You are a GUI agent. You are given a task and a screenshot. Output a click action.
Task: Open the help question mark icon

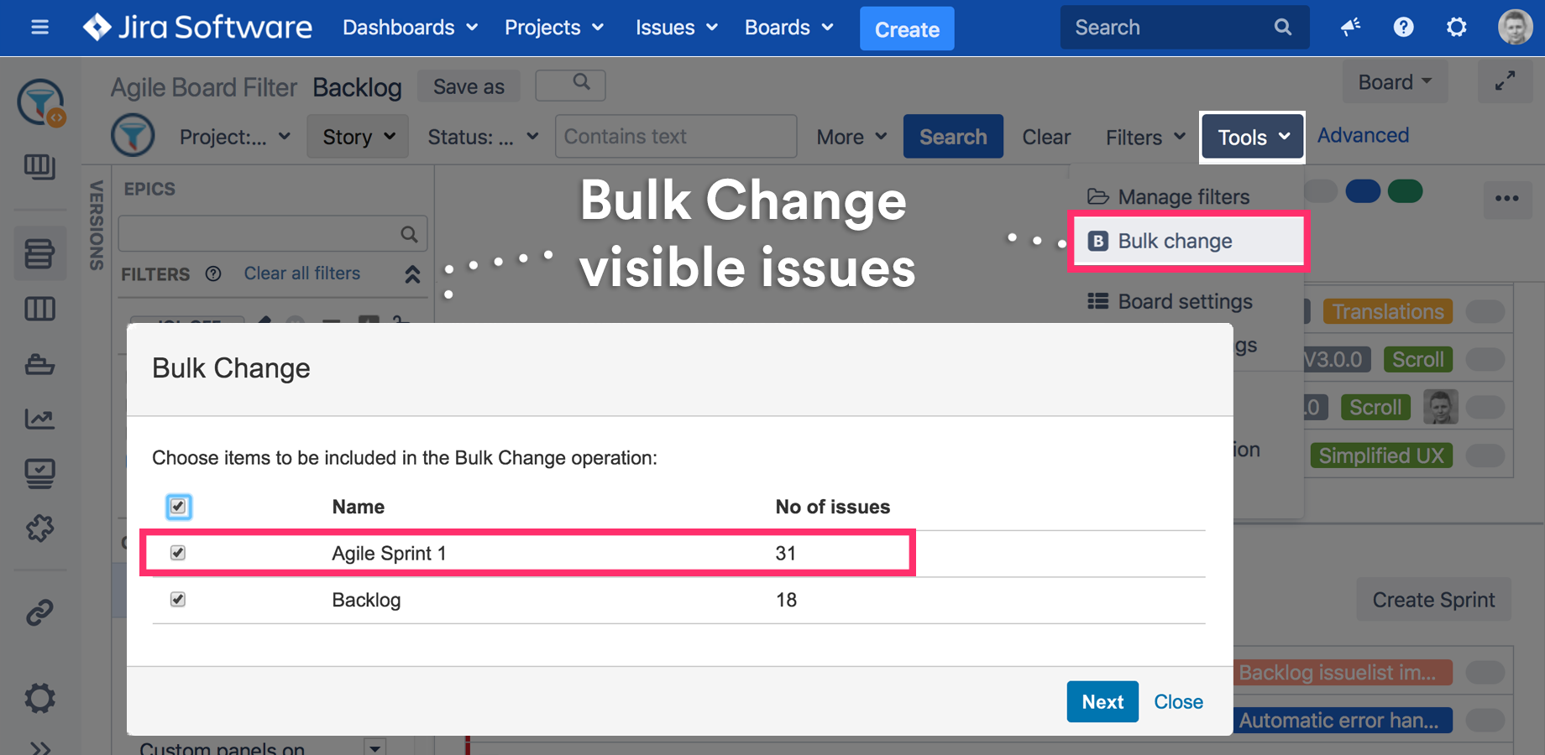point(1403,28)
